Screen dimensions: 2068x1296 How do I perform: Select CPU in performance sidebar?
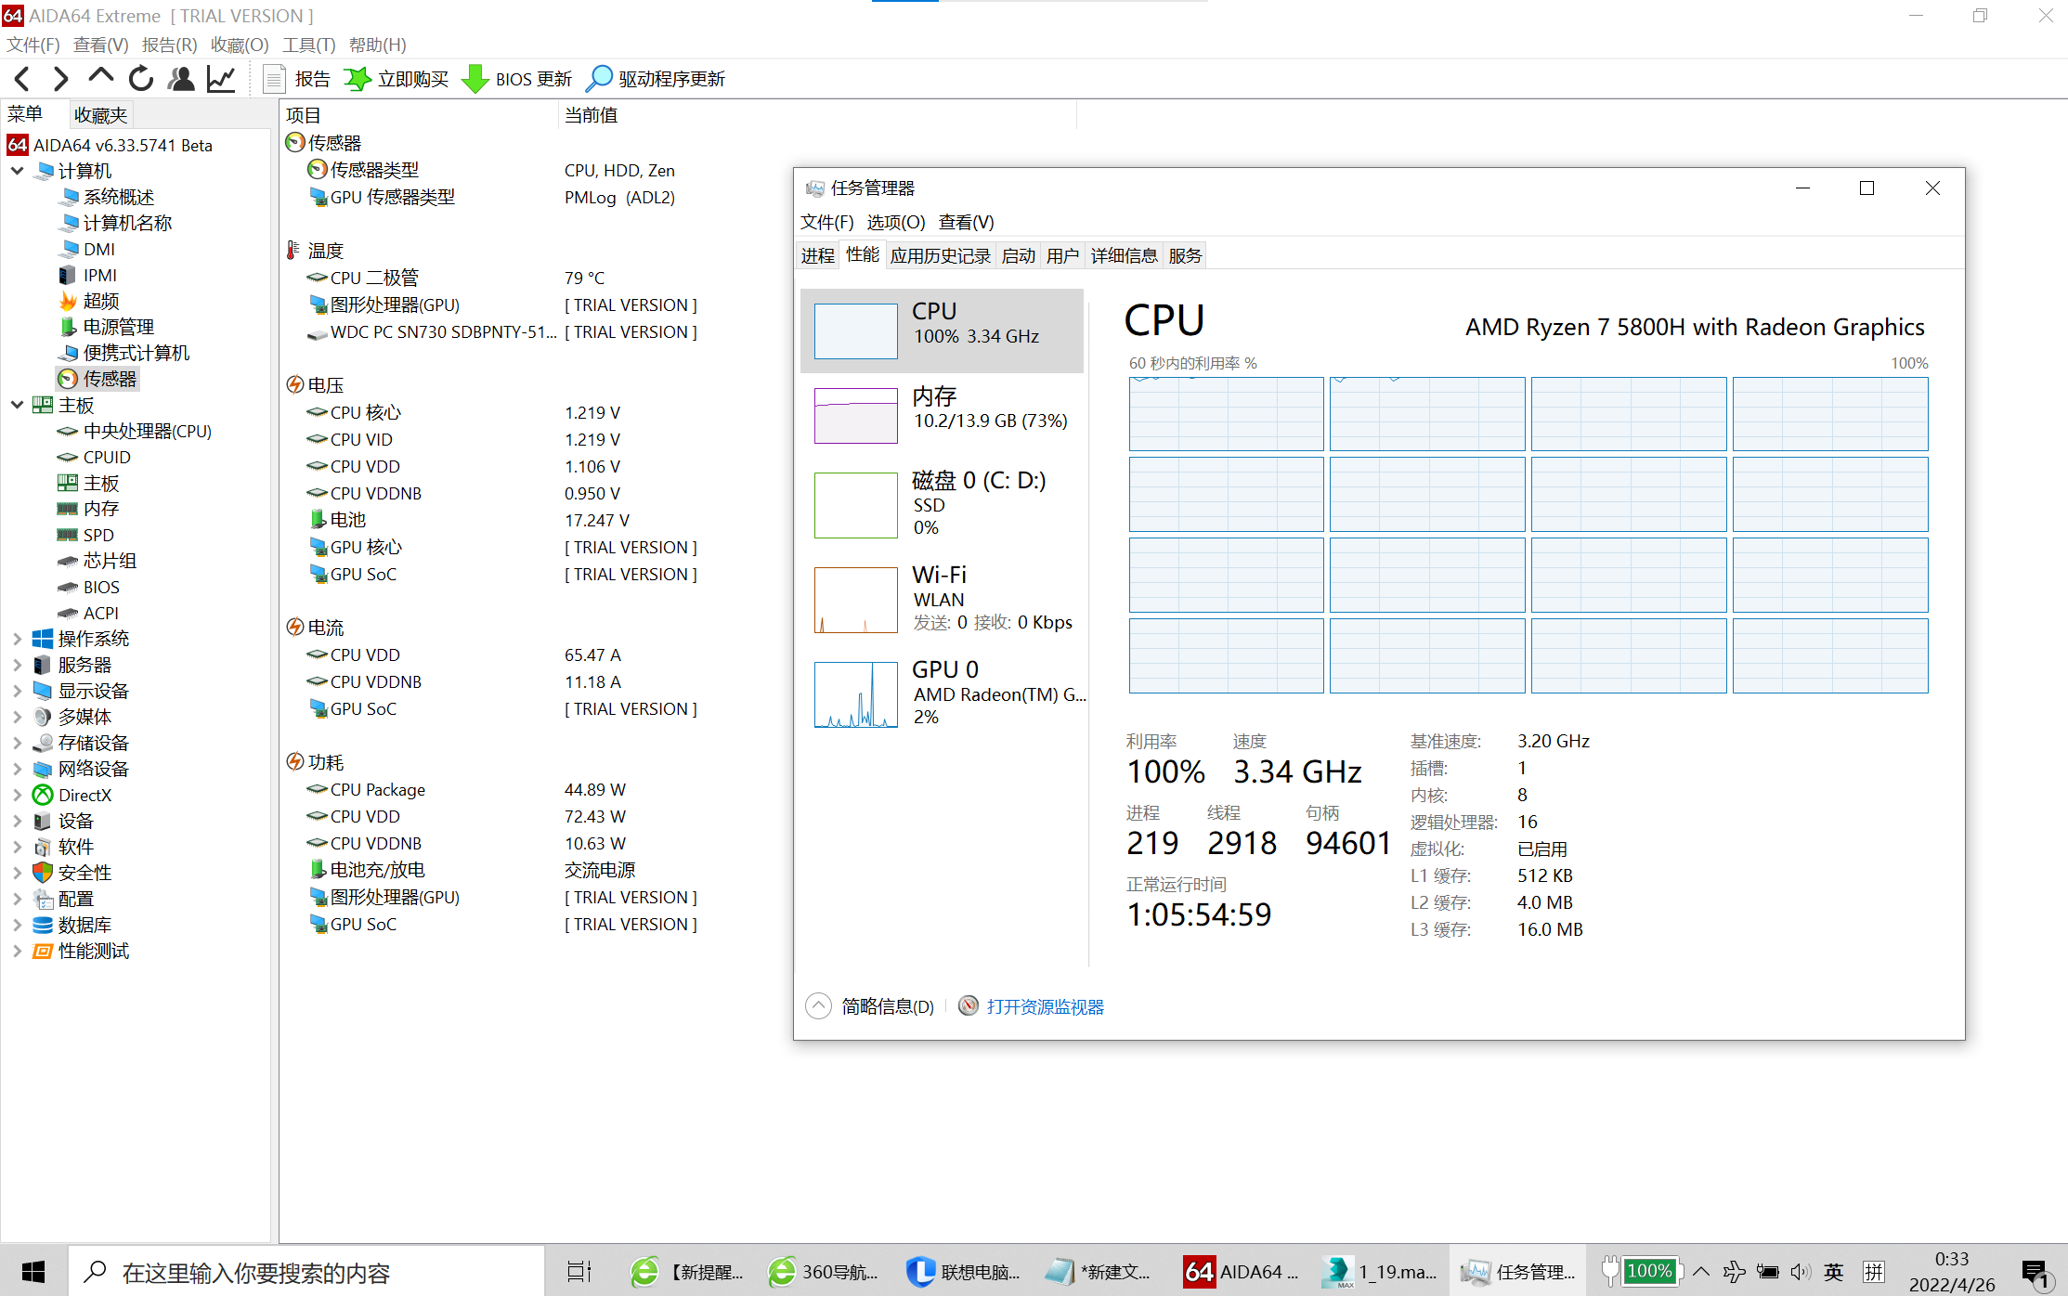(x=942, y=330)
